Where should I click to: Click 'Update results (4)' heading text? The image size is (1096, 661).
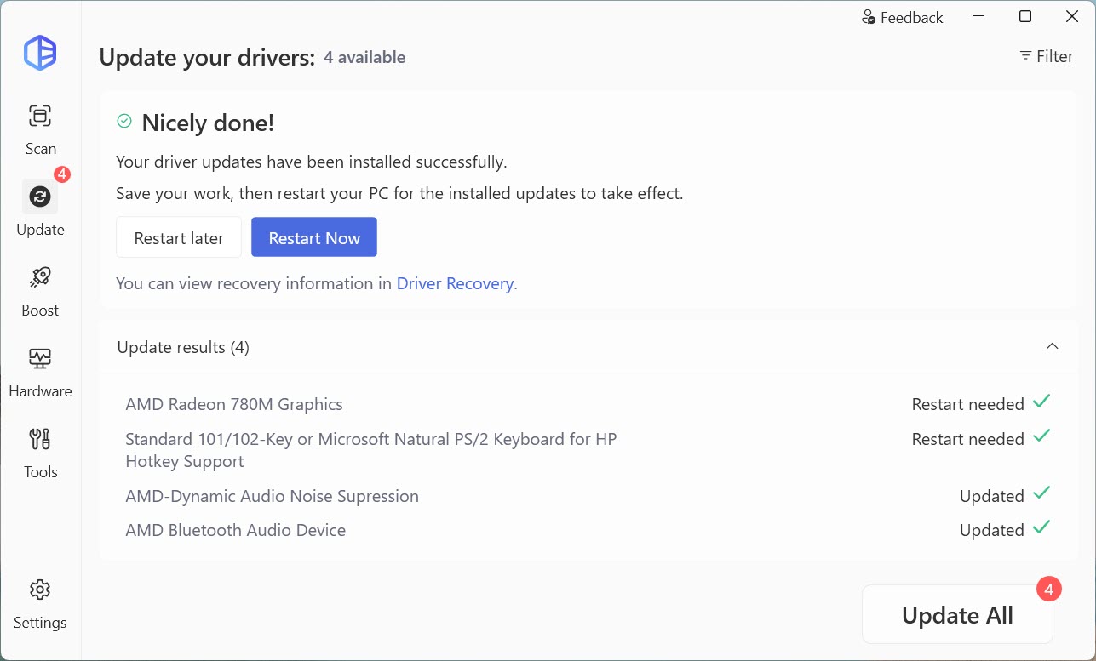tap(183, 347)
